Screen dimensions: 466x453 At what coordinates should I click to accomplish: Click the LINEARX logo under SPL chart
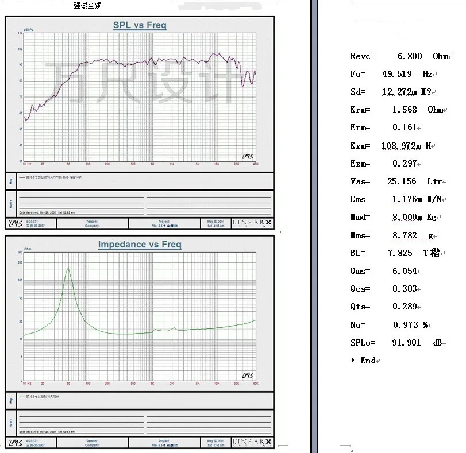pyautogui.click(x=252, y=223)
